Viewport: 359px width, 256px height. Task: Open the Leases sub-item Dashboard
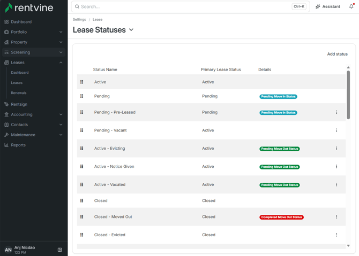[x=20, y=73]
